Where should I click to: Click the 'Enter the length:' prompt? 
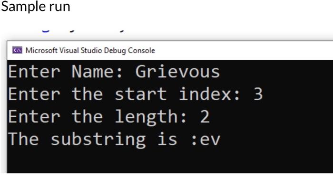[98, 117]
